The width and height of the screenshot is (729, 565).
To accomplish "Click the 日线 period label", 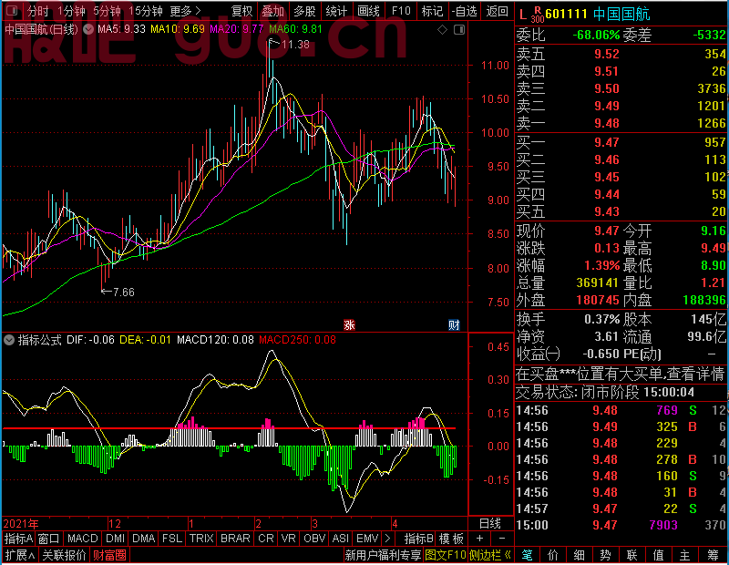I will 490,524.
